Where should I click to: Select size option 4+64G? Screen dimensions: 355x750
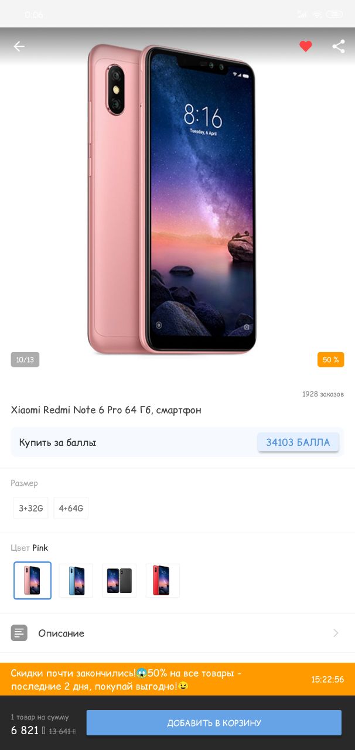coord(71,508)
